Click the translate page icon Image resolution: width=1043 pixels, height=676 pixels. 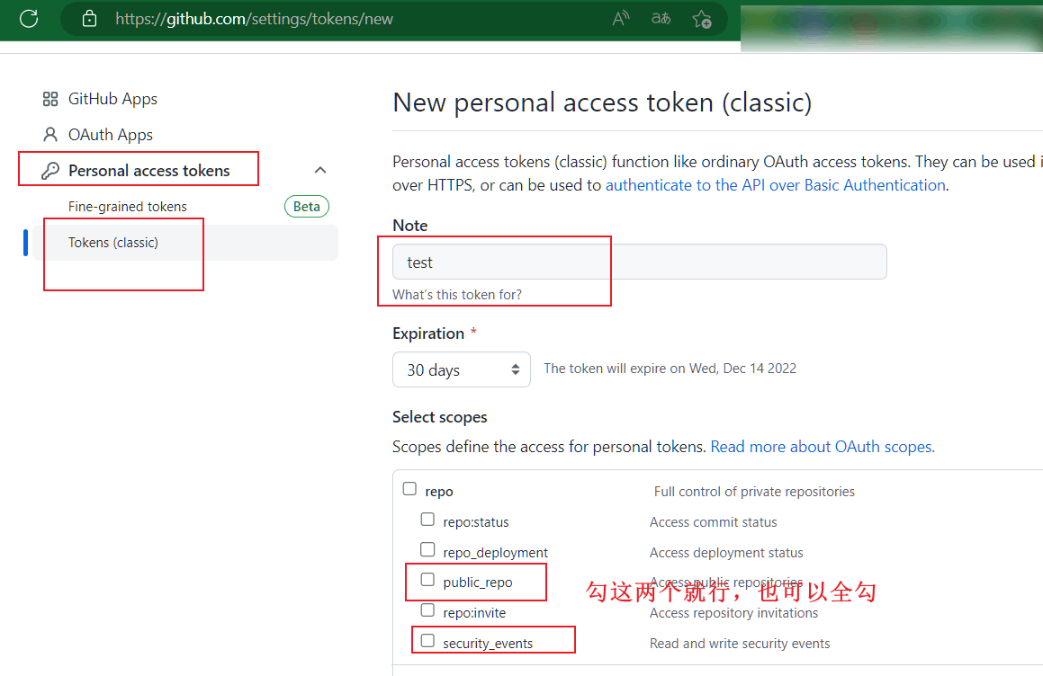(x=661, y=19)
